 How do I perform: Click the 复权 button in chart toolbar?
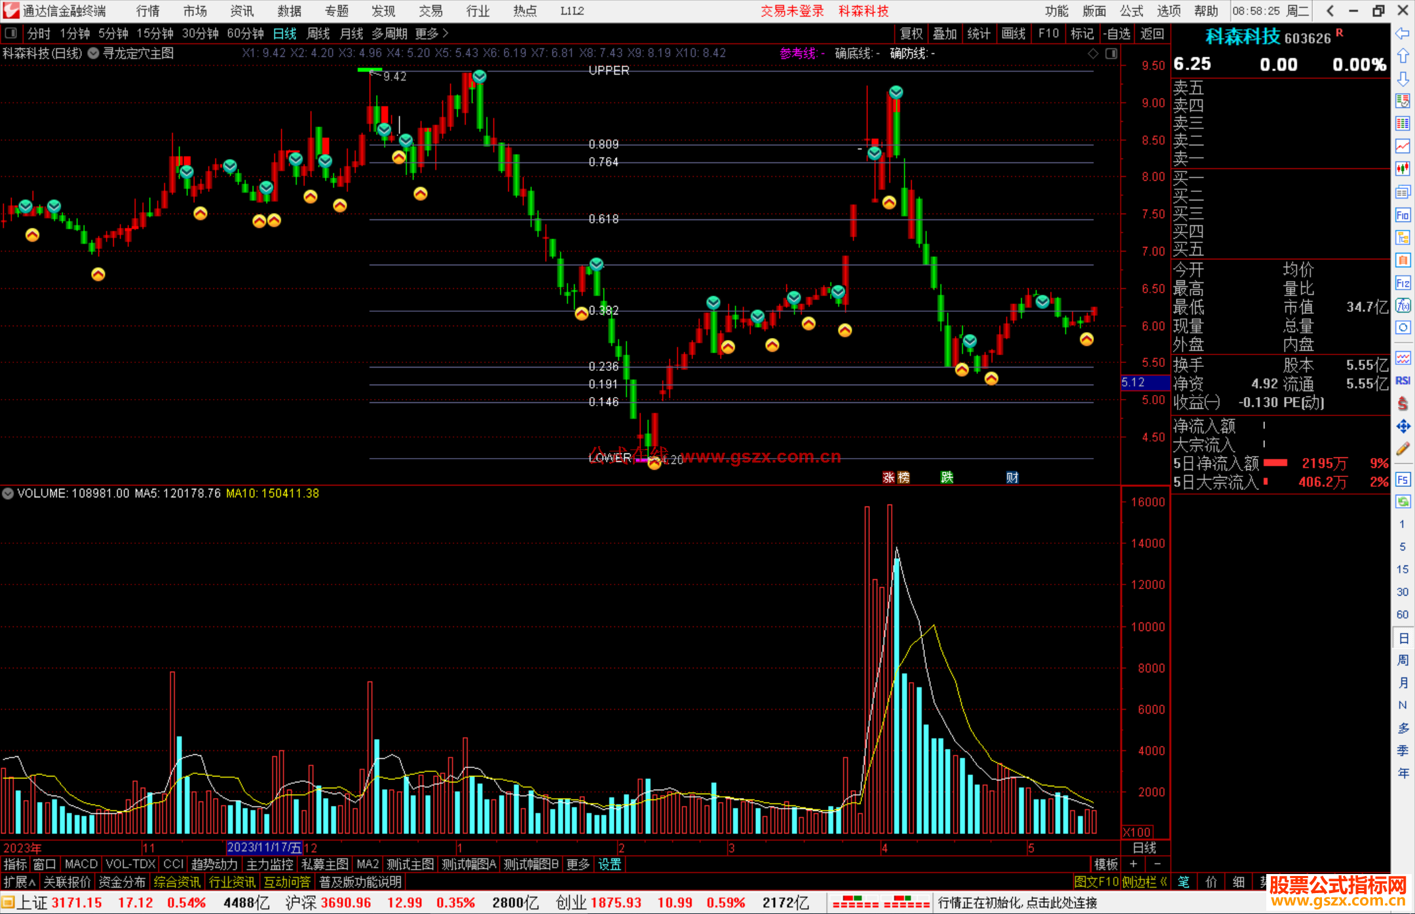point(911,33)
